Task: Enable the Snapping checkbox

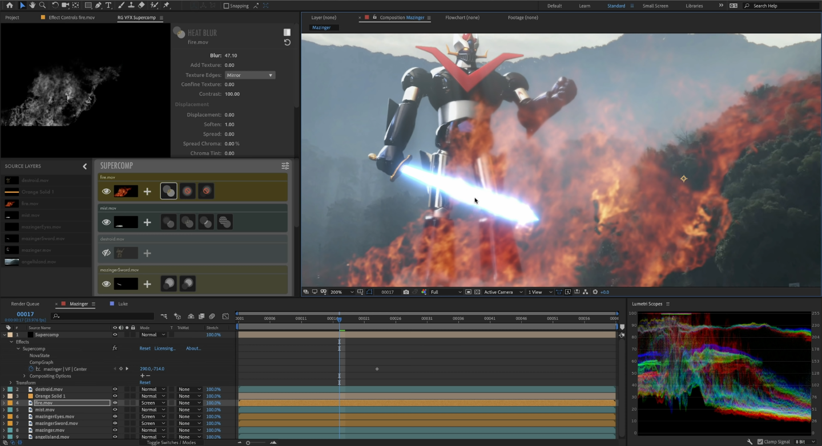Action: [x=226, y=6]
